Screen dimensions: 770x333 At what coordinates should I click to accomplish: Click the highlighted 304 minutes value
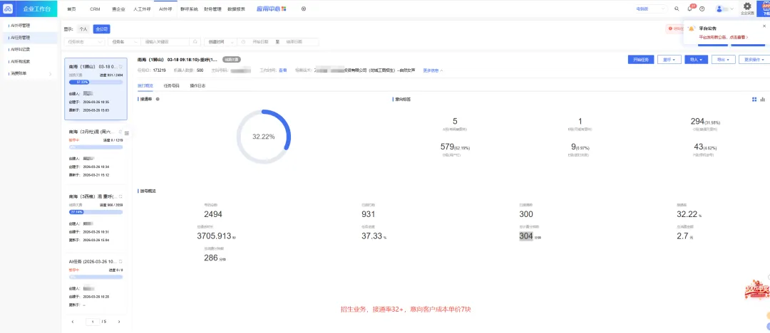tap(526, 236)
